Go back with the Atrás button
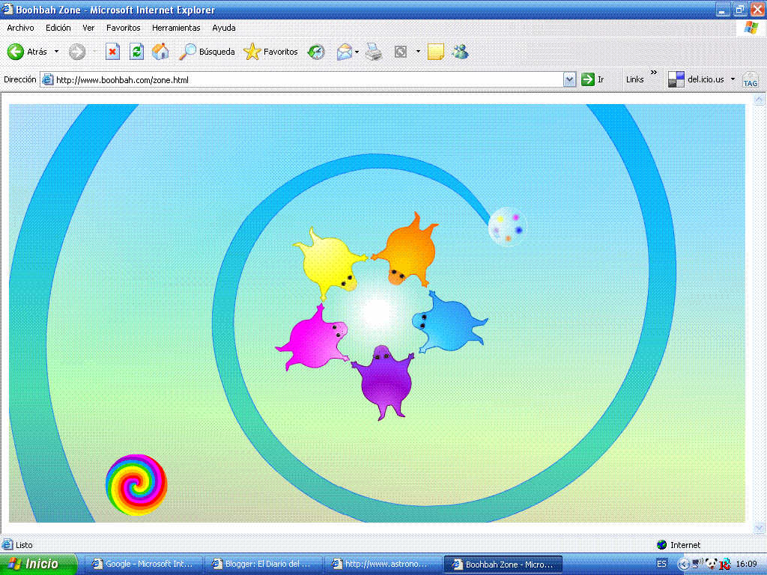Image resolution: width=767 pixels, height=575 pixels. click(28, 52)
